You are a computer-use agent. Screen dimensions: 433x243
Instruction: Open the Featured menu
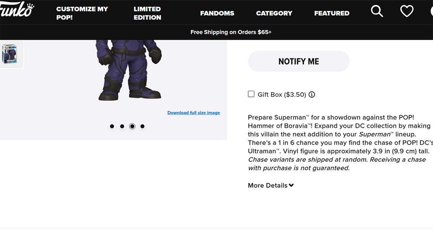tap(332, 13)
